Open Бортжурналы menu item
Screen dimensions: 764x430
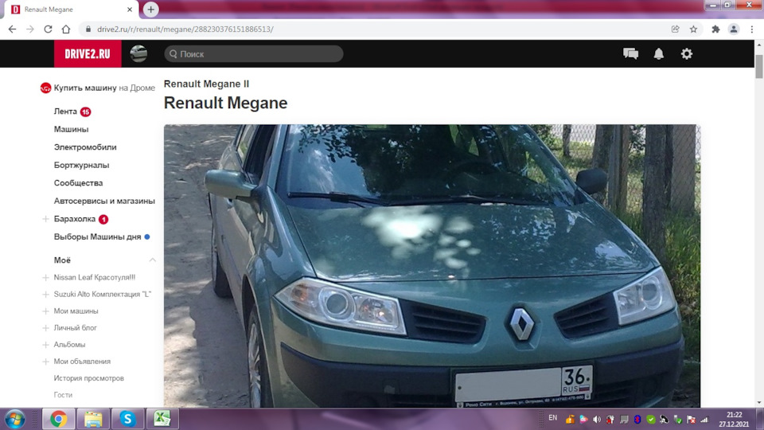click(x=81, y=166)
